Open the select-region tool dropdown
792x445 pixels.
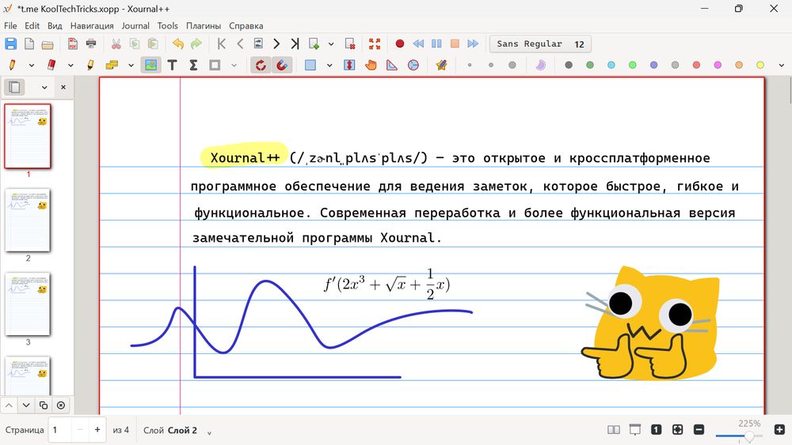click(x=329, y=66)
